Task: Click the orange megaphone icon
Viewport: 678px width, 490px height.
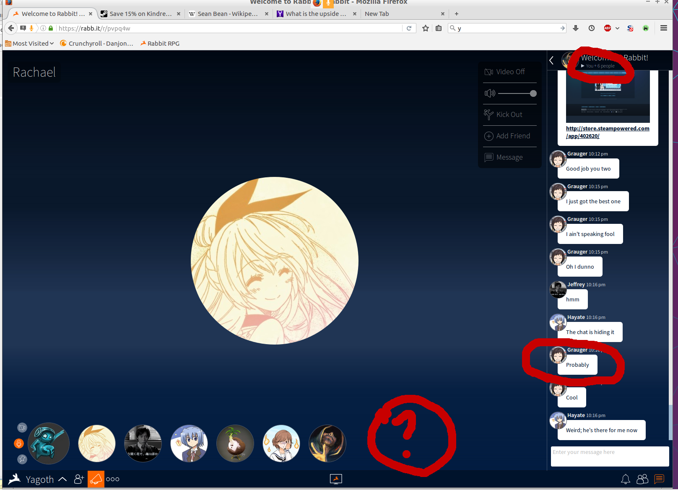Action: (x=96, y=479)
